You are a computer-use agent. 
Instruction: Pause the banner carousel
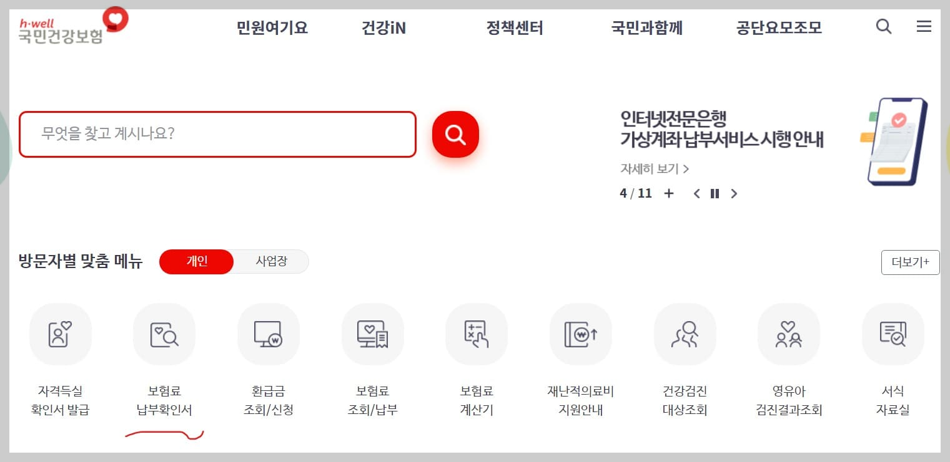pos(715,194)
